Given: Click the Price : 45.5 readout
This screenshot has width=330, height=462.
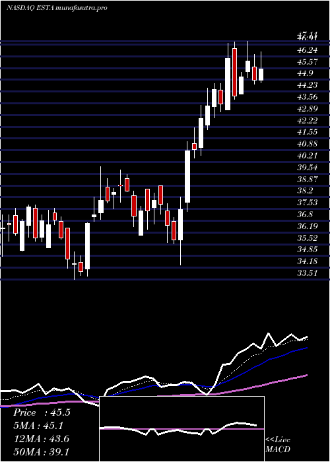Looking at the screenshot, I should coord(42,412).
